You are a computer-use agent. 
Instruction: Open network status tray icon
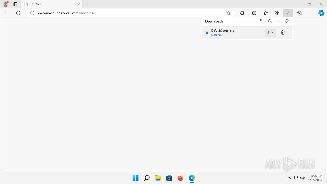(296, 178)
